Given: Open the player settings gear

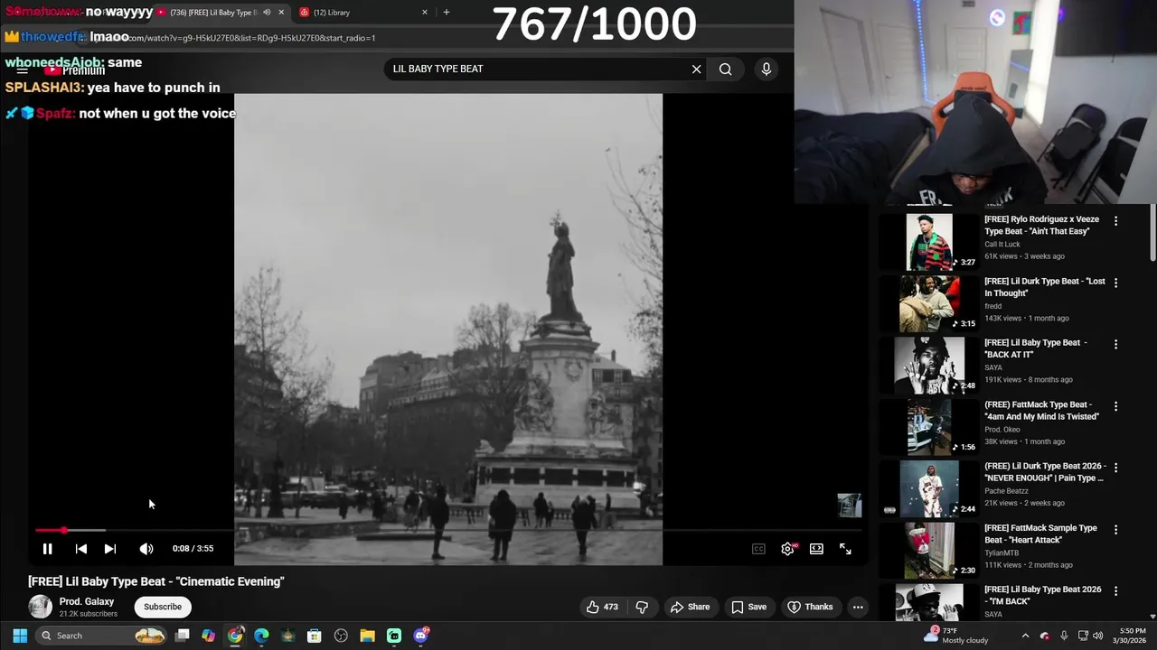Looking at the screenshot, I should click(788, 548).
